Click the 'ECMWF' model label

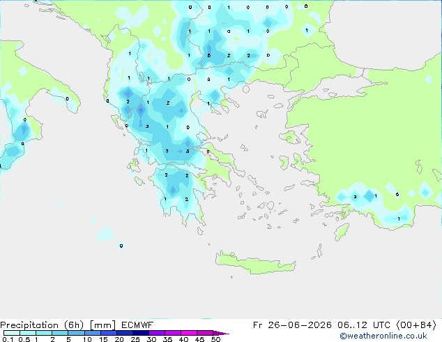coord(137,325)
